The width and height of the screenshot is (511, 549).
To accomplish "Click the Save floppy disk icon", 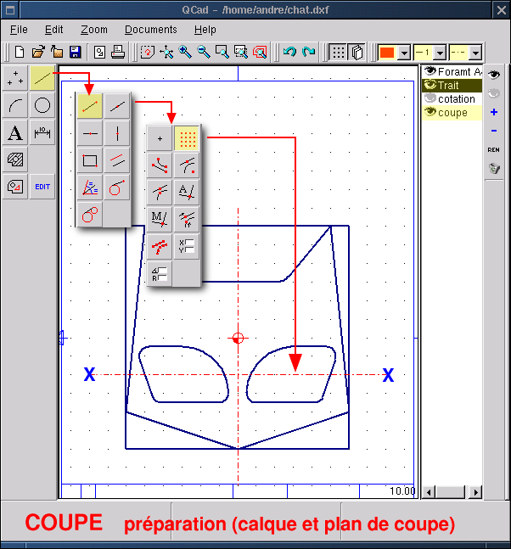I will point(75,52).
